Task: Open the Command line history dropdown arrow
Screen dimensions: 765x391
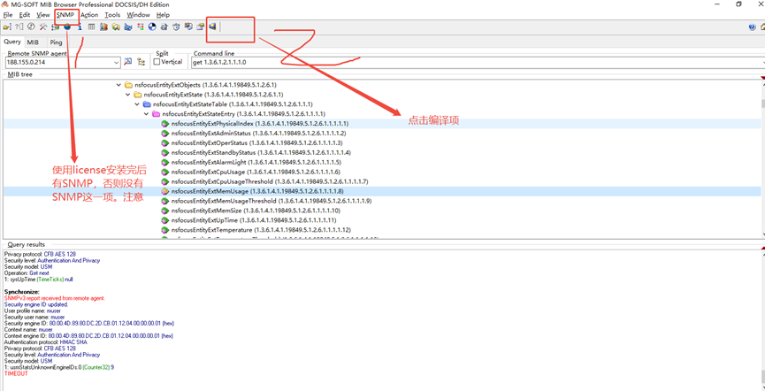Action: (x=762, y=63)
